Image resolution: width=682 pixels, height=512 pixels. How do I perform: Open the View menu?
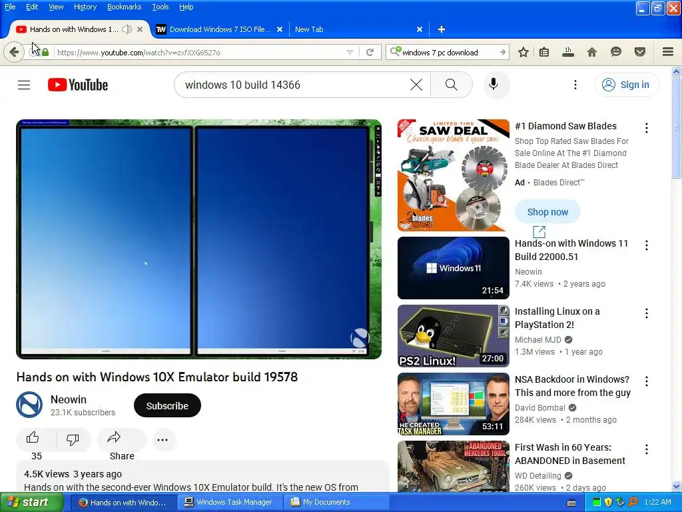pyautogui.click(x=56, y=7)
